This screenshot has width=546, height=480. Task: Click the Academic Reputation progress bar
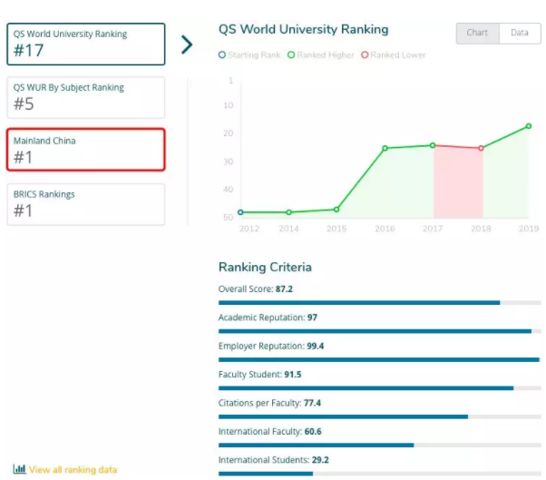[x=379, y=331]
